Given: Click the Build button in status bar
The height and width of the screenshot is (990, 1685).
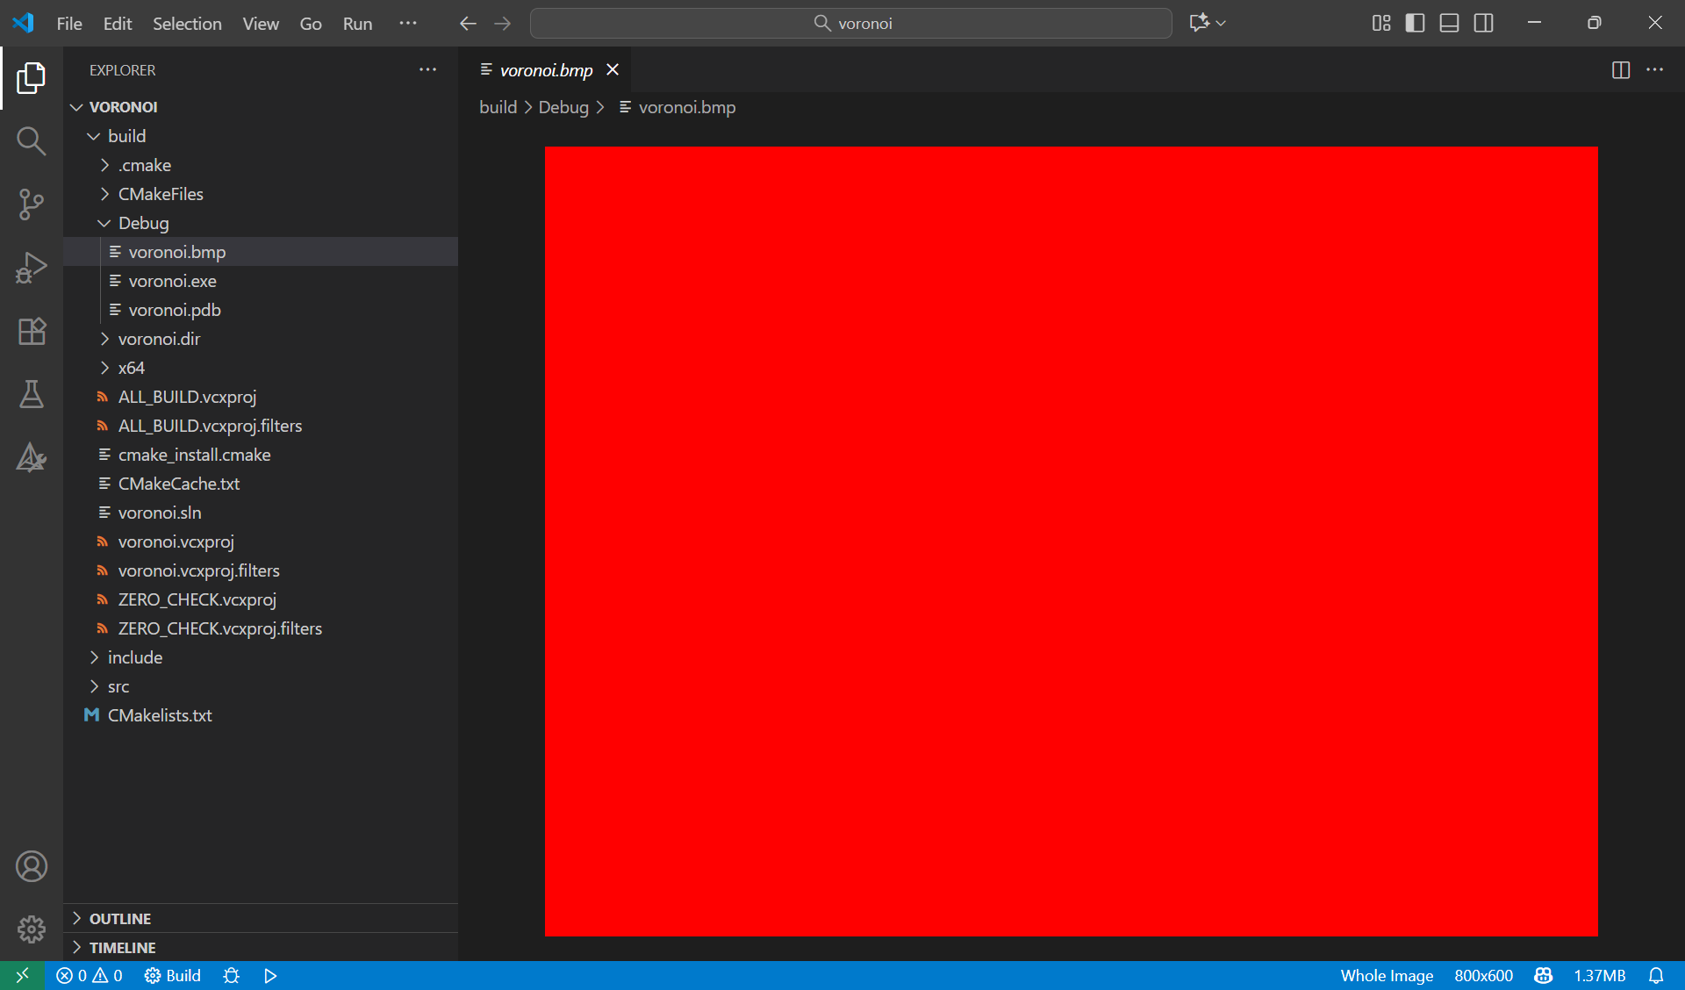Looking at the screenshot, I should coord(173,976).
